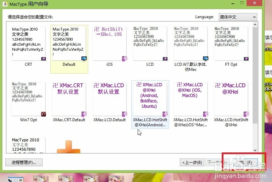Click the Default profile label
The image size is (272, 182).
pyautogui.click(x=69, y=64)
